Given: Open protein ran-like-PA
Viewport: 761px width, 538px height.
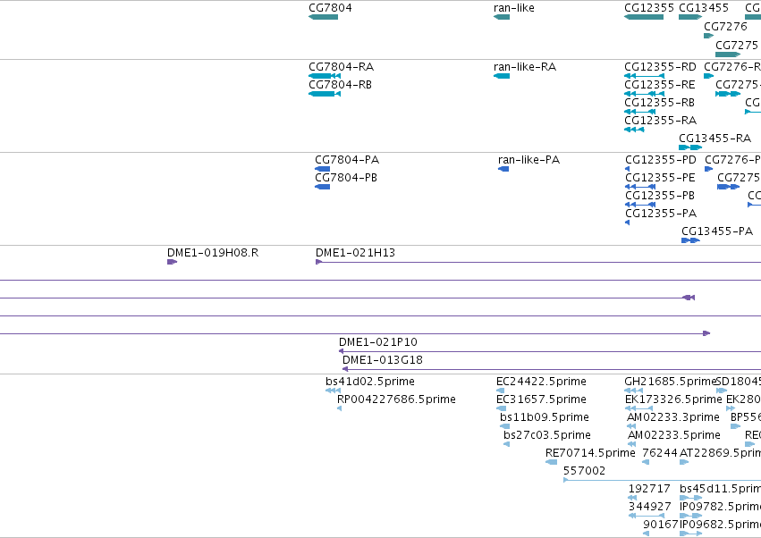Looking at the screenshot, I should 528,160.
